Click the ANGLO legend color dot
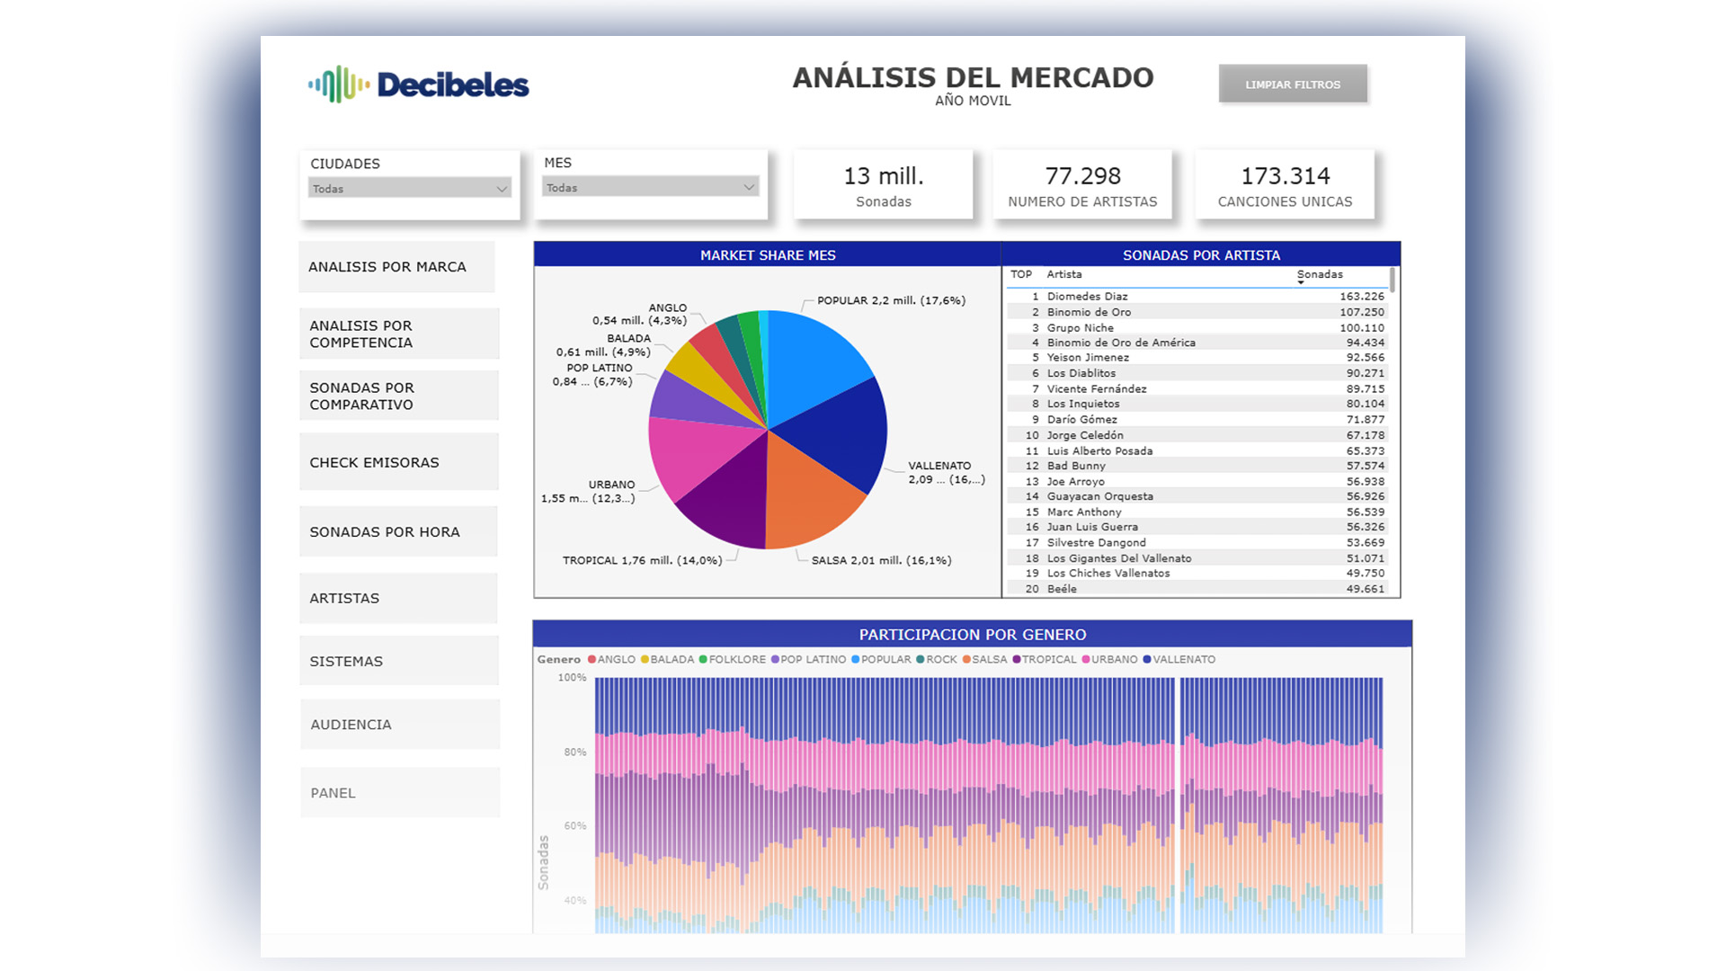Viewport: 1726px width, 971px height. [x=592, y=659]
